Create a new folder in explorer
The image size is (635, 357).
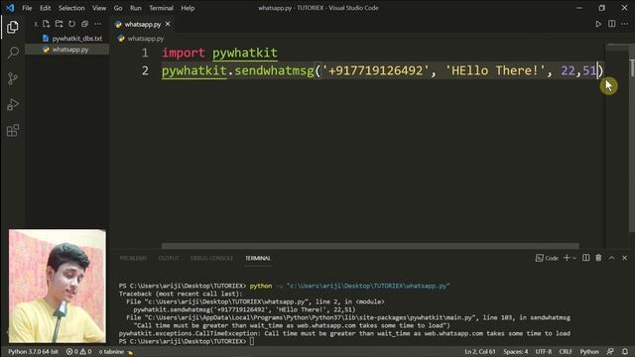pos(60,24)
